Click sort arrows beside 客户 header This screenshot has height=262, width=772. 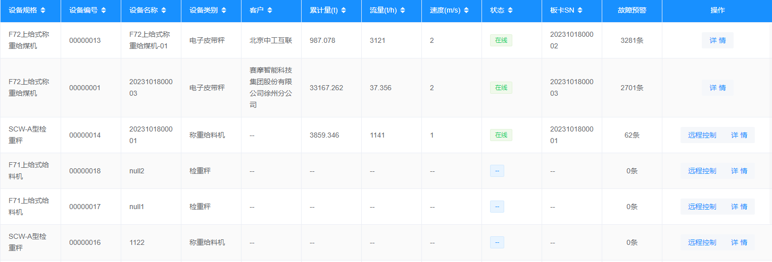pos(270,11)
